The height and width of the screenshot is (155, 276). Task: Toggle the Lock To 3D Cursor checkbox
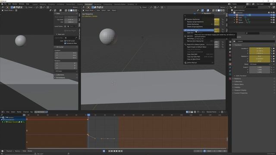(x=65, y=41)
